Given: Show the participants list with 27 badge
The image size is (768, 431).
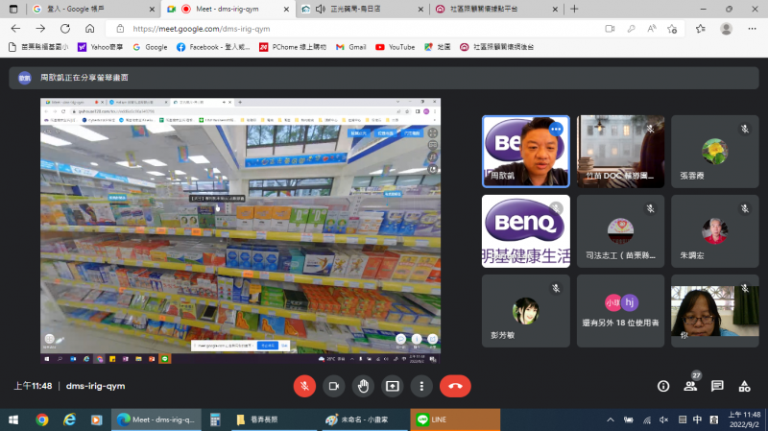Looking at the screenshot, I should tap(690, 386).
